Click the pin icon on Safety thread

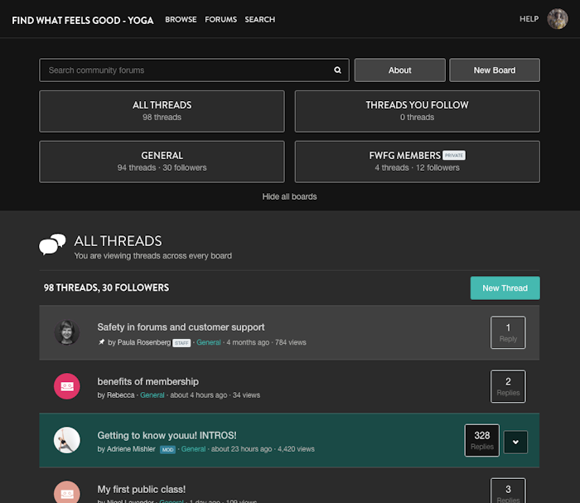coord(101,342)
